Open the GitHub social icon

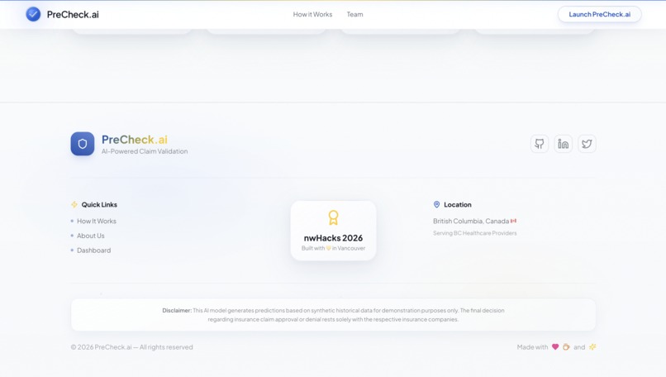pos(539,144)
